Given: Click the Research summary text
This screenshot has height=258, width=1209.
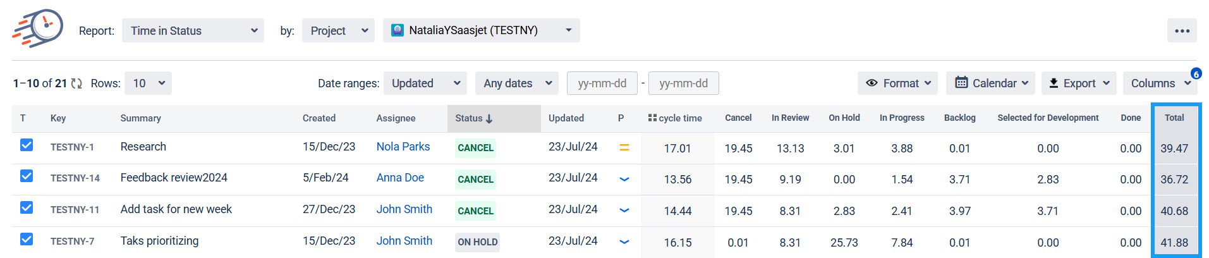Looking at the screenshot, I should pos(143,147).
